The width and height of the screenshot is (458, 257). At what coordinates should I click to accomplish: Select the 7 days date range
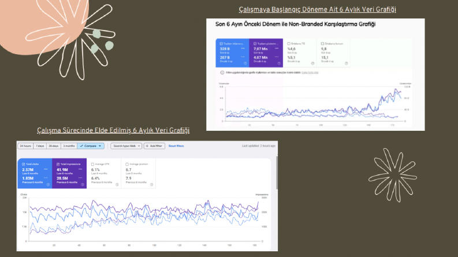pos(40,146)
